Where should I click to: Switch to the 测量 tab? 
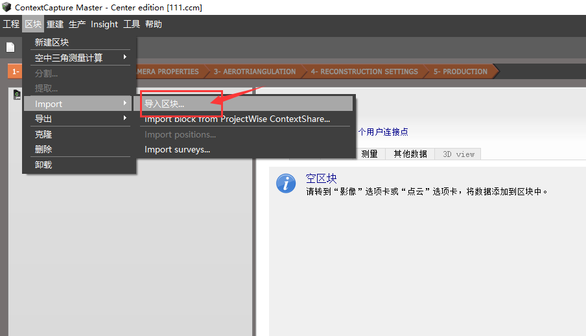click(x=369, y=154)
